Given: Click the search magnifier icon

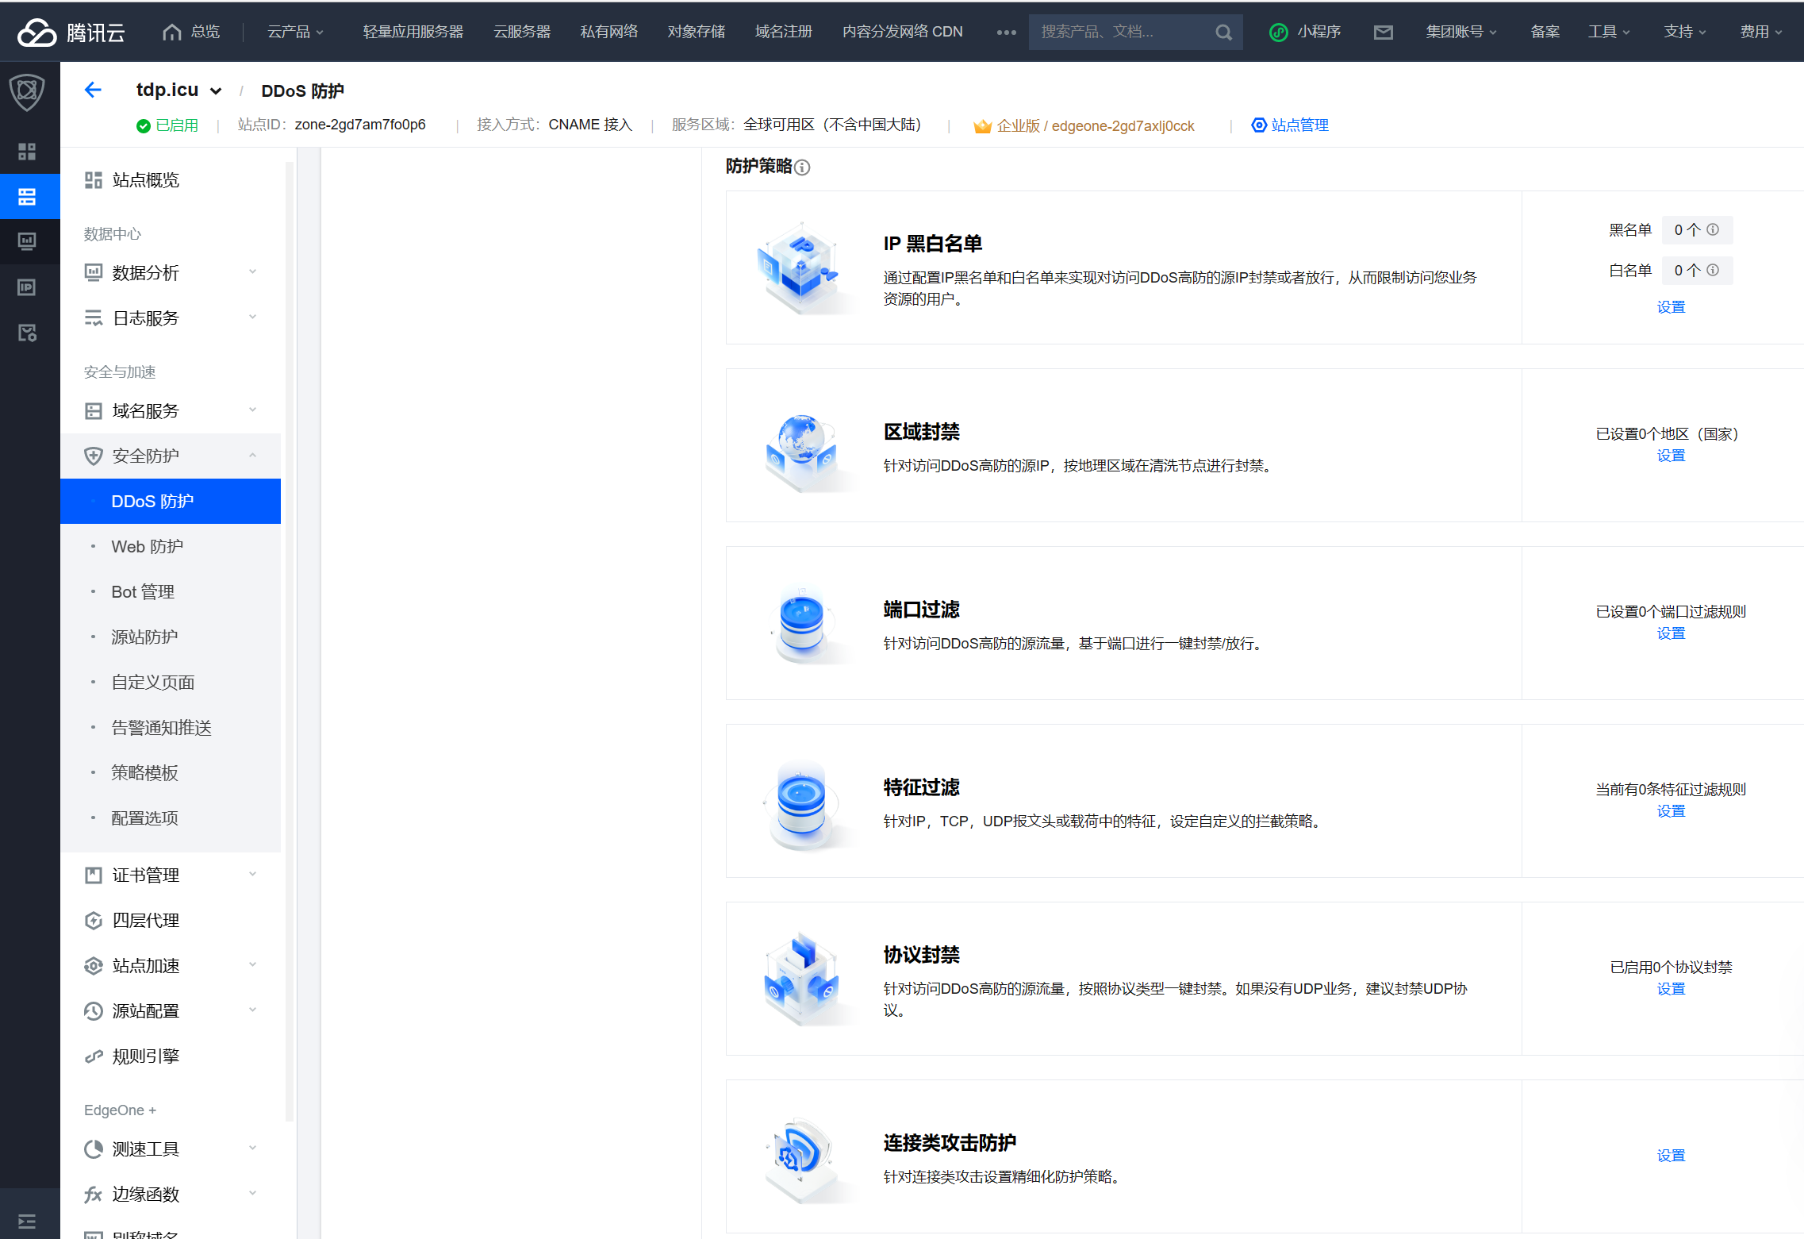Looking at the screenshot, I should pyautogui.click(x=1223, y=32).
